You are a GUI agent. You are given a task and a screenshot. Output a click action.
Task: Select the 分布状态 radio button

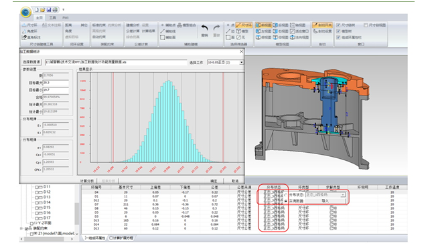click(x=286, y=194)
